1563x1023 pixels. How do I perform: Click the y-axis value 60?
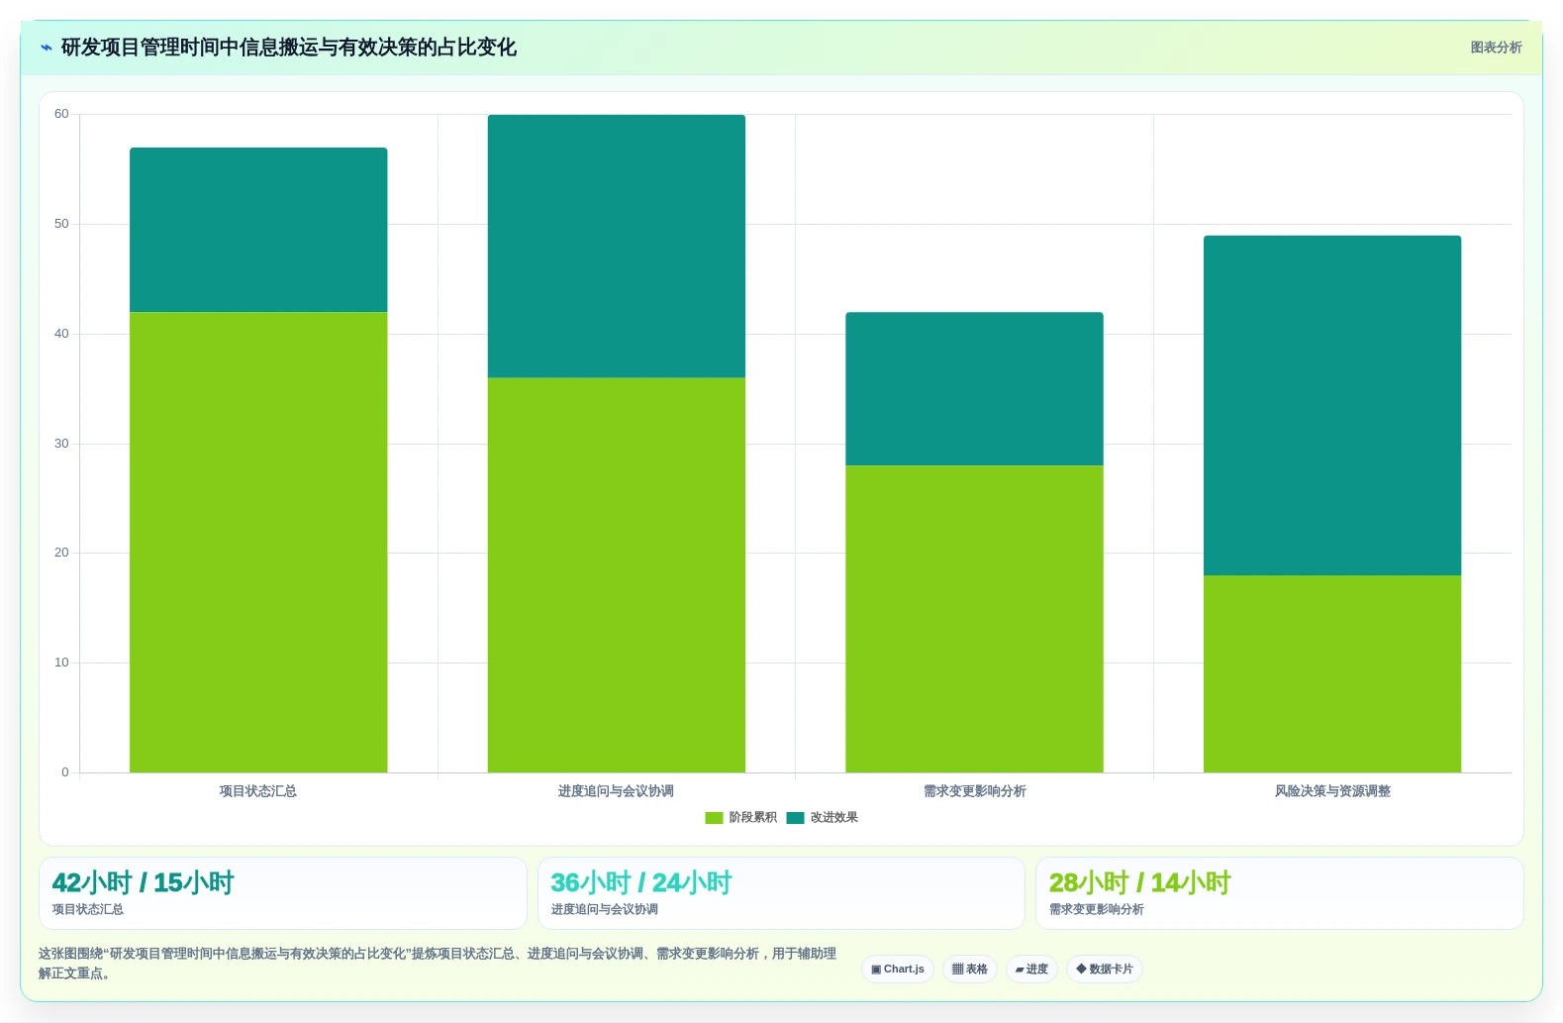(x=61, y=115)
